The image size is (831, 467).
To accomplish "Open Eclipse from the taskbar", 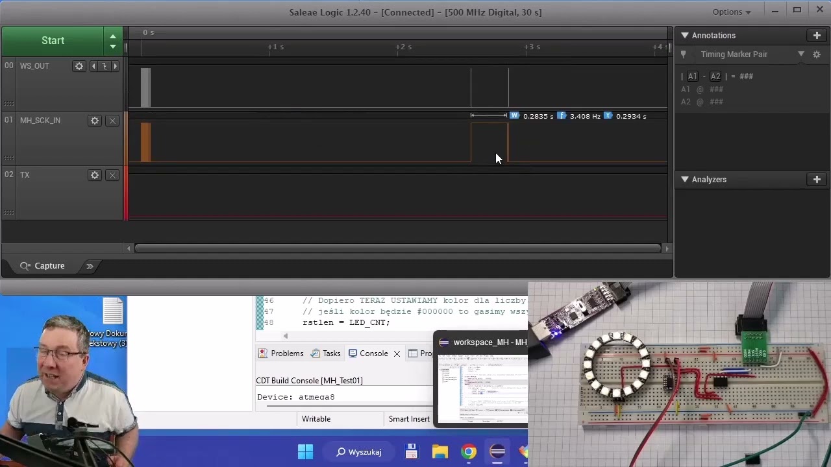I will pos(497,452).
